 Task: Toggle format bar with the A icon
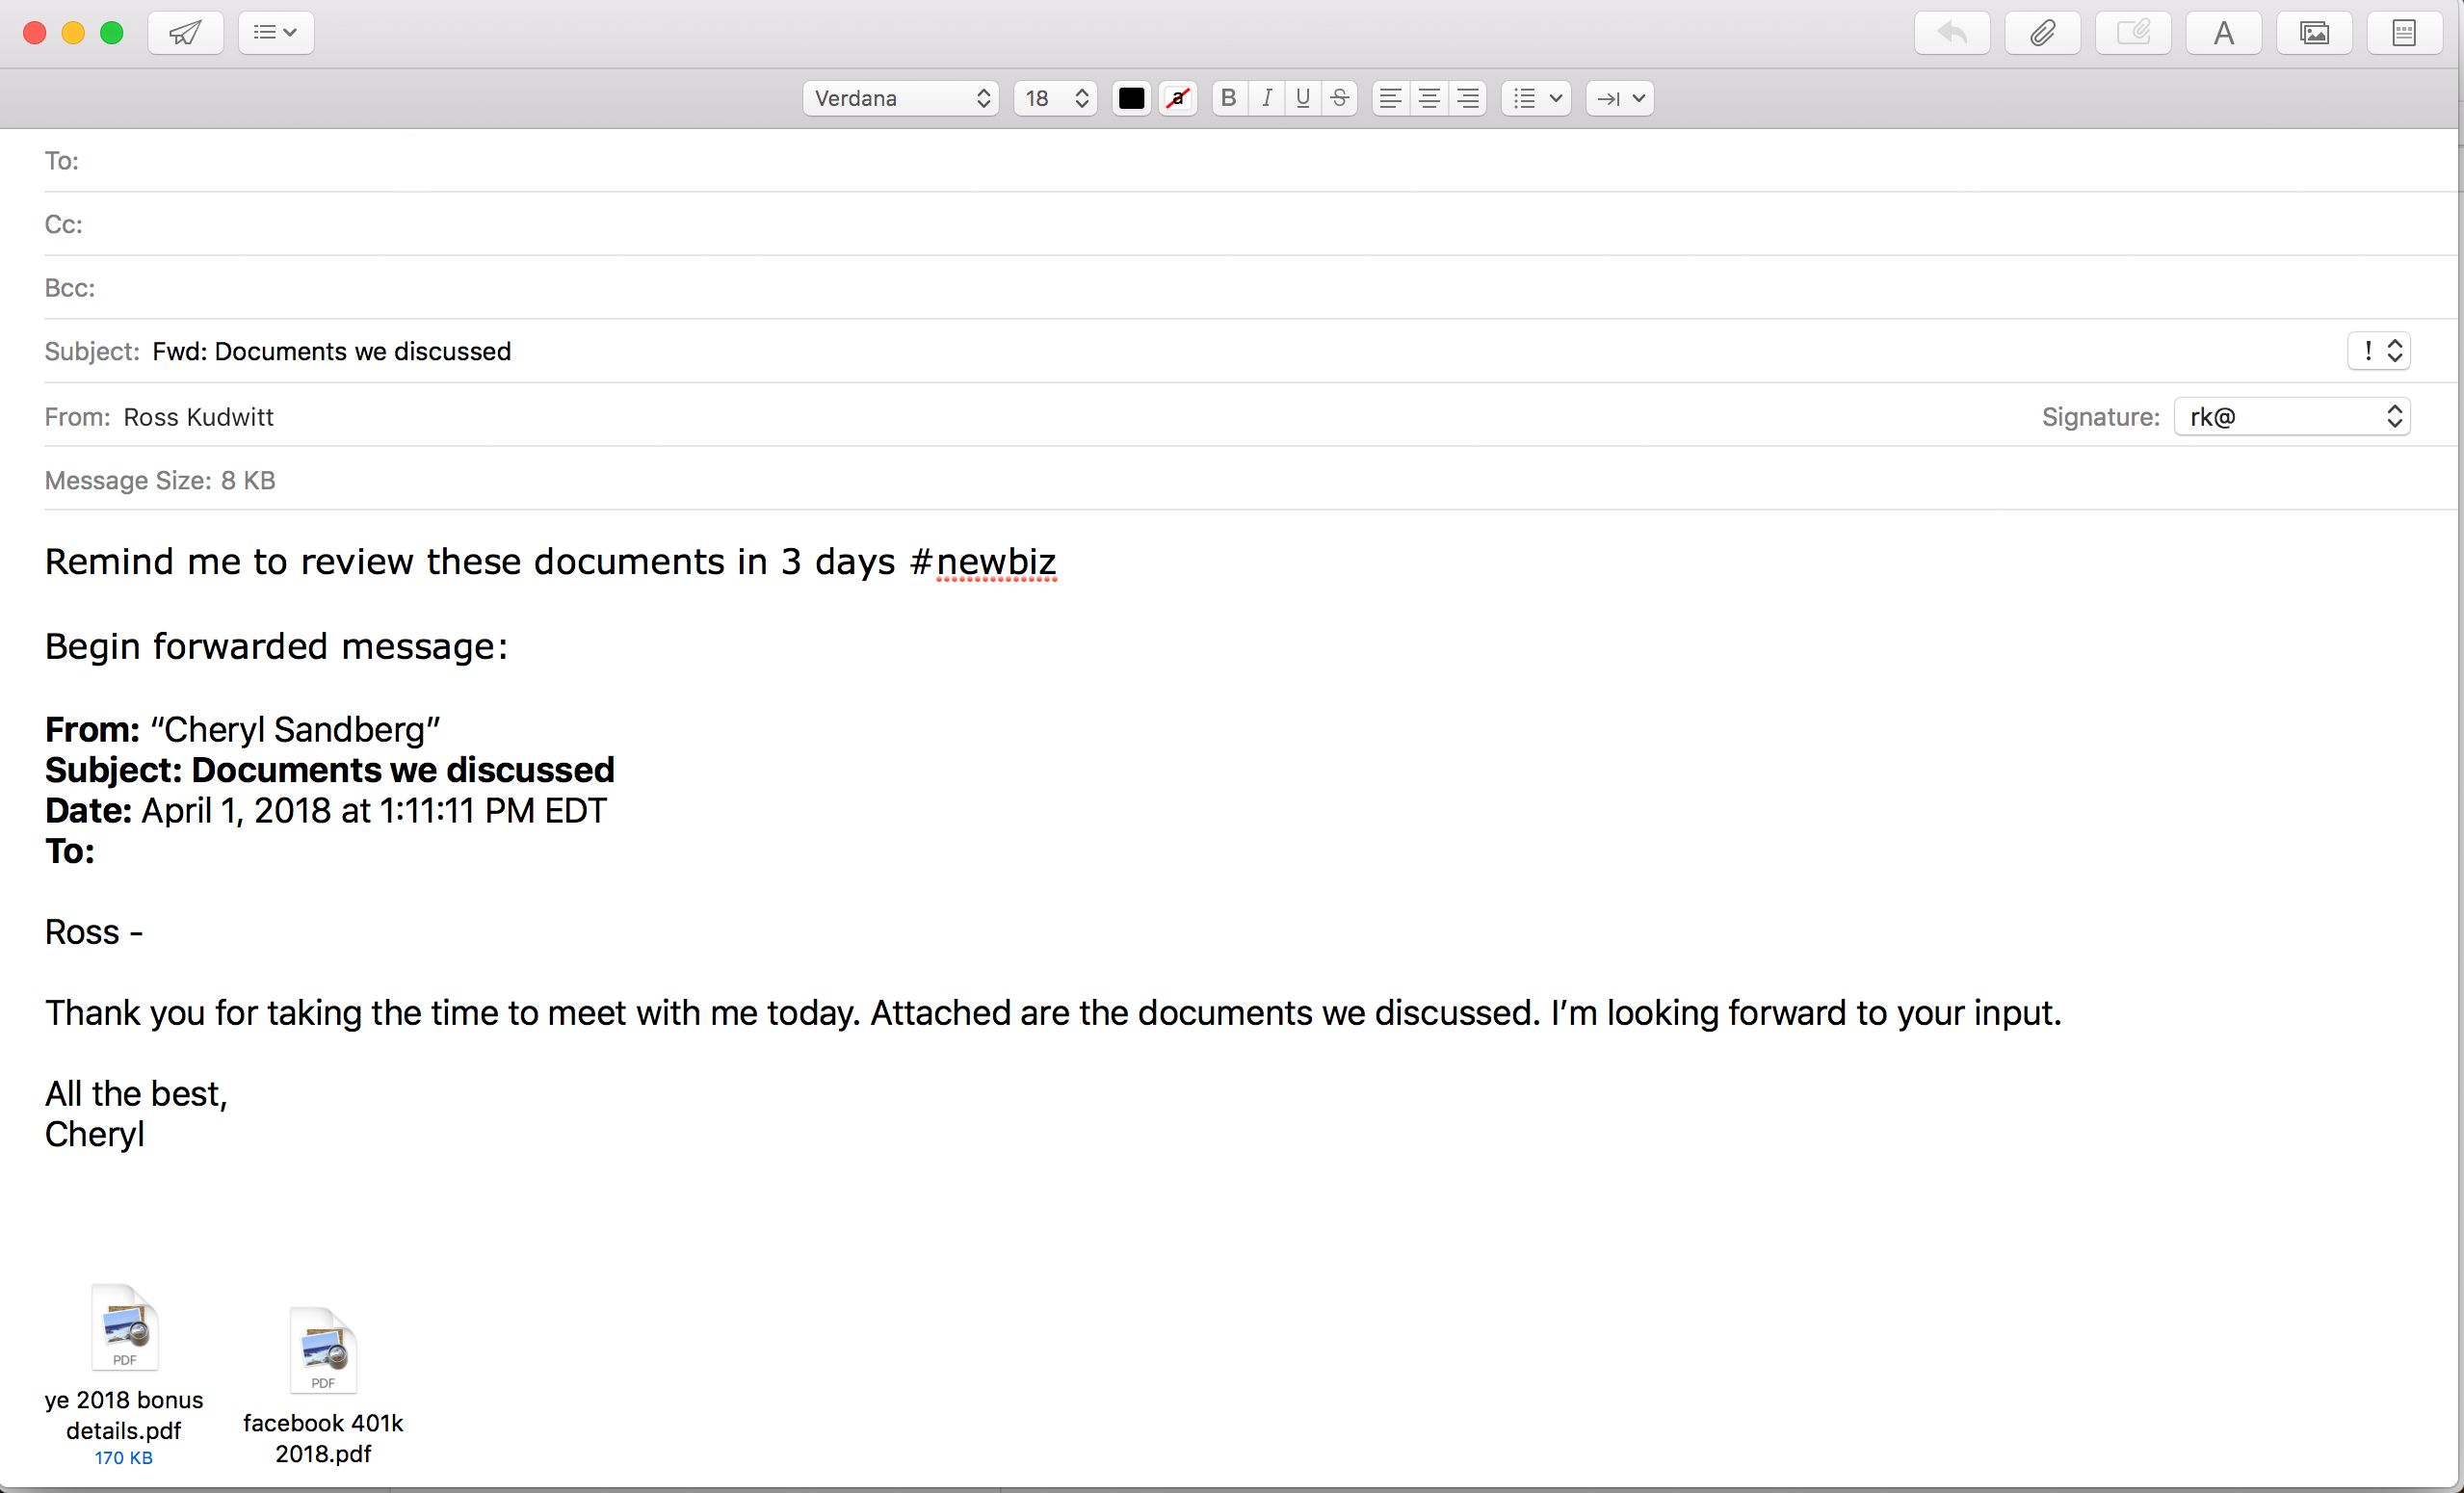tap(2223, 33)
